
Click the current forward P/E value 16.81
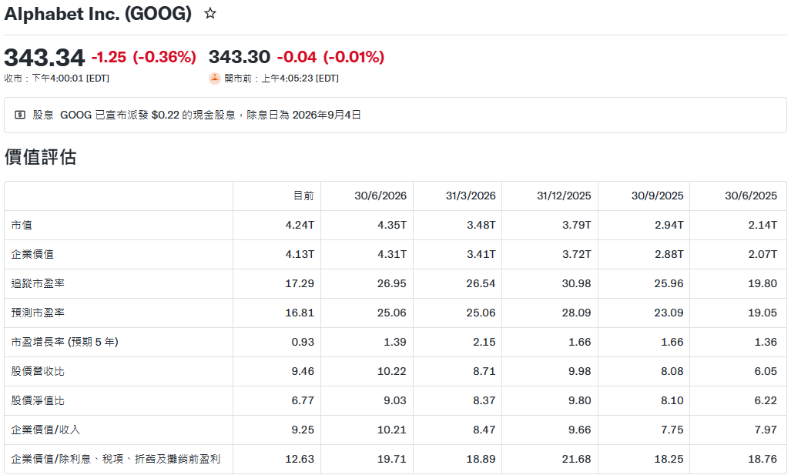[x=300, y=313]
